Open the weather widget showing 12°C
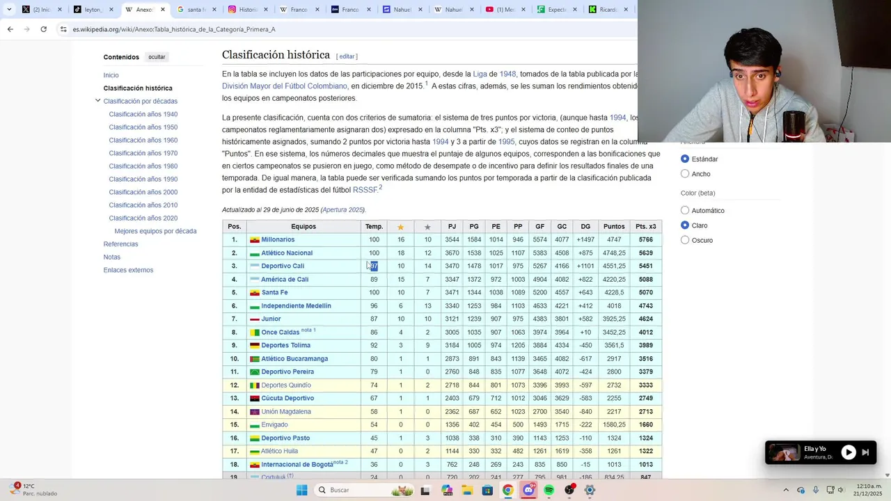 (33, 490)
